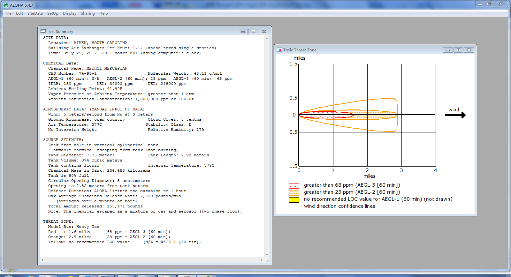This screenshot has width=511, height=277.
Task: Open the SiteData menu
Action: [35, 13]
